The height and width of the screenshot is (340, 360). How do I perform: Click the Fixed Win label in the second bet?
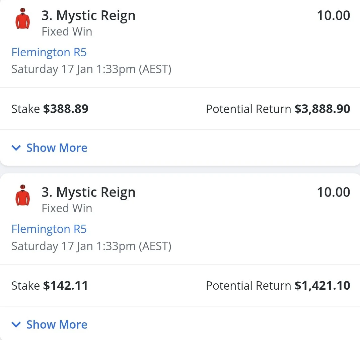coord(67,209)
